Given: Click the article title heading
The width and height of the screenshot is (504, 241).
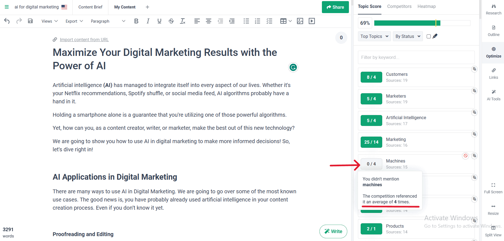Looking at the screenshot, I should pyautogui.click(x=165, y=59).
